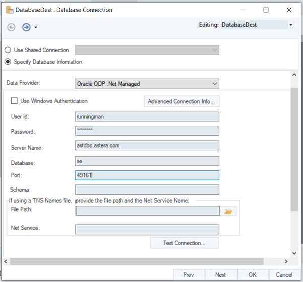Expand the Editing DatabaseDest dropdown
Screen dimensions: 303x282
(291, 25)
